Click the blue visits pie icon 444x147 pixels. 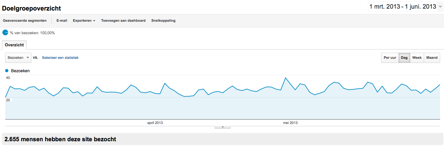point(5,32)
